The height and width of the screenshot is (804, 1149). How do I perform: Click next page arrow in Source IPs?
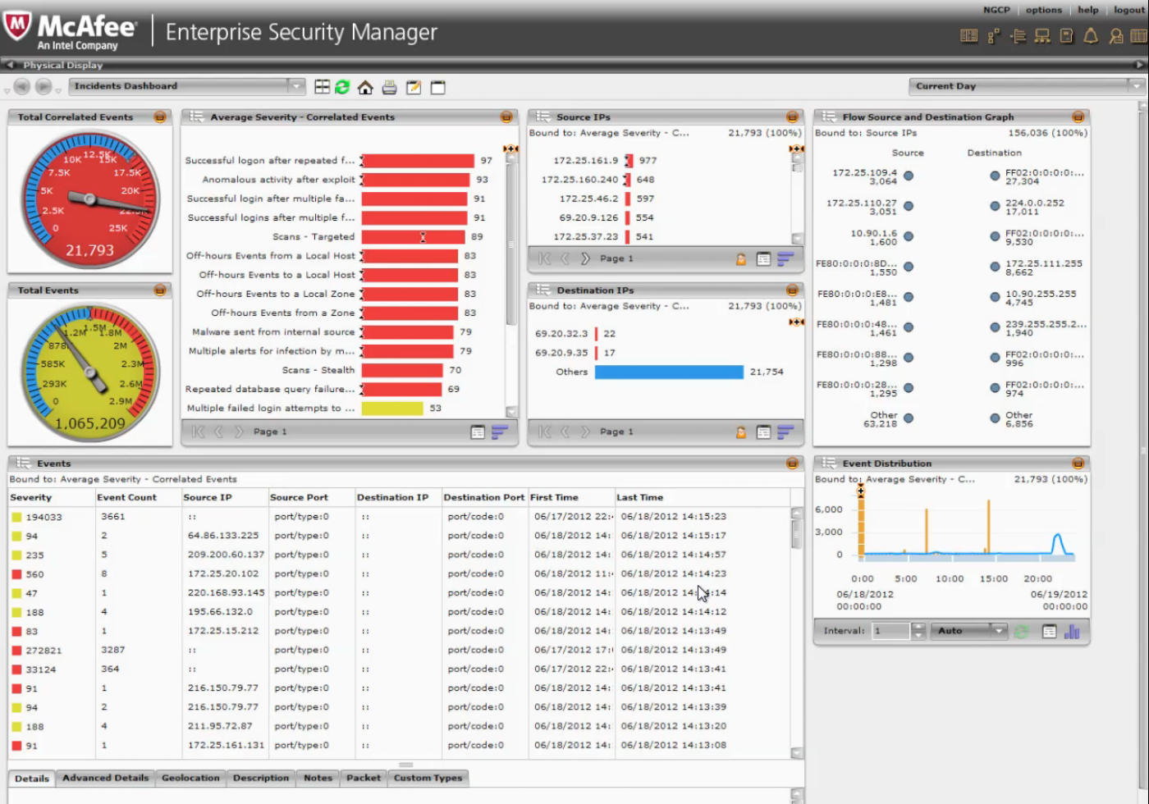click(x=585, y=259)
